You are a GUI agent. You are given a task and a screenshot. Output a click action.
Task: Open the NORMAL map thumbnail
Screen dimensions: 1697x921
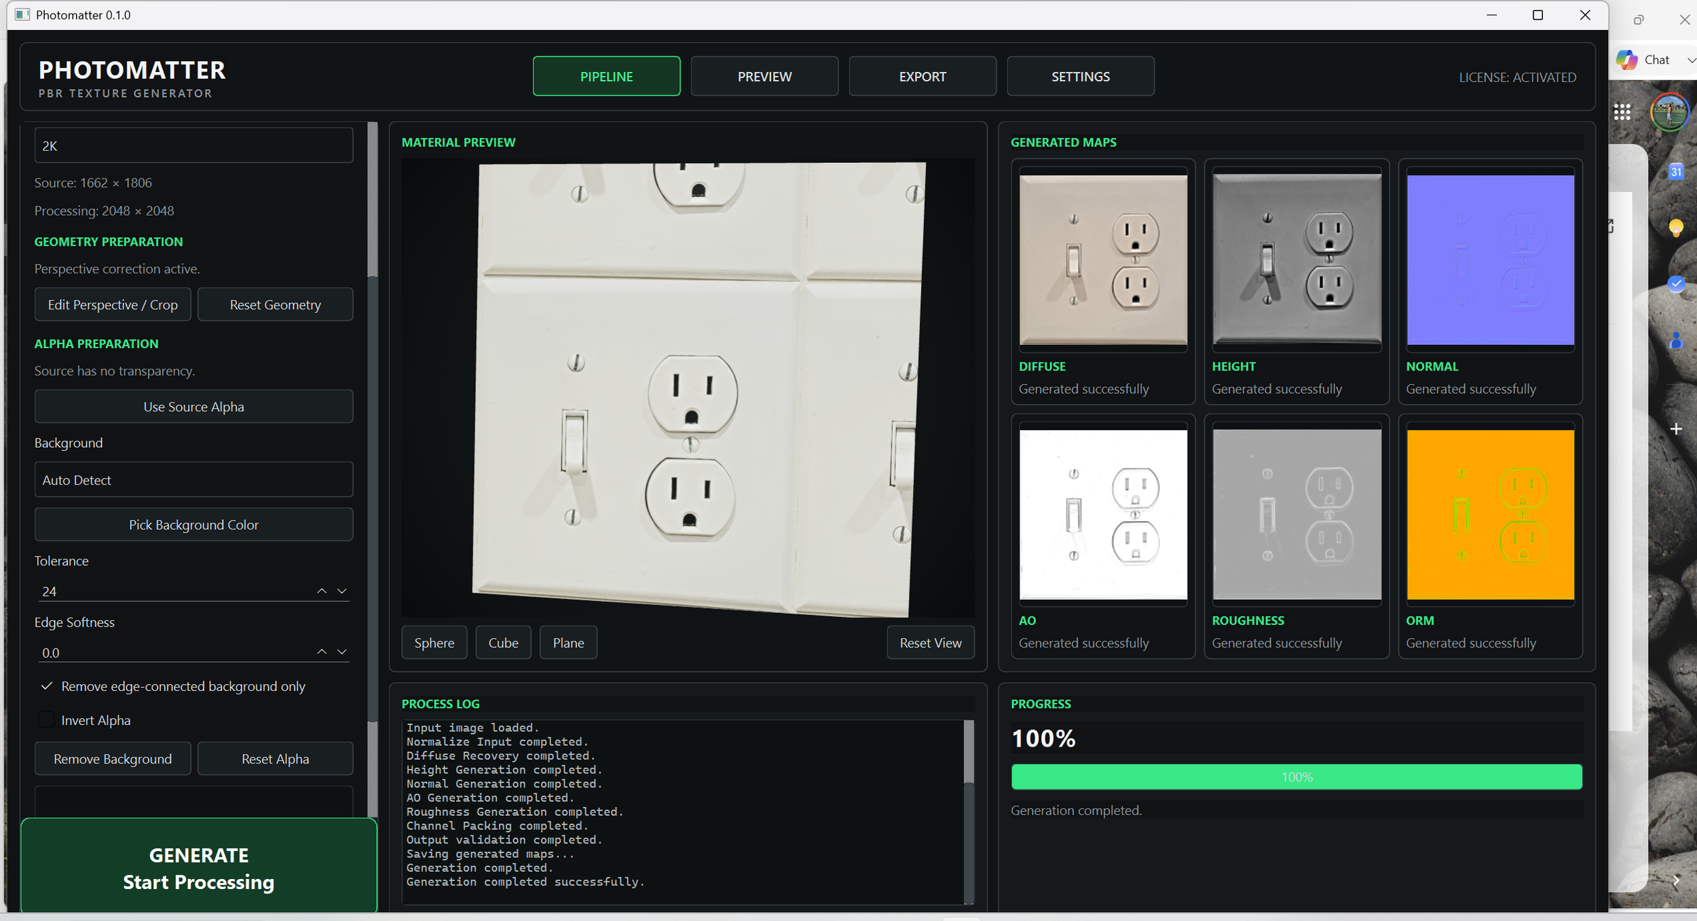[1491, 259]
